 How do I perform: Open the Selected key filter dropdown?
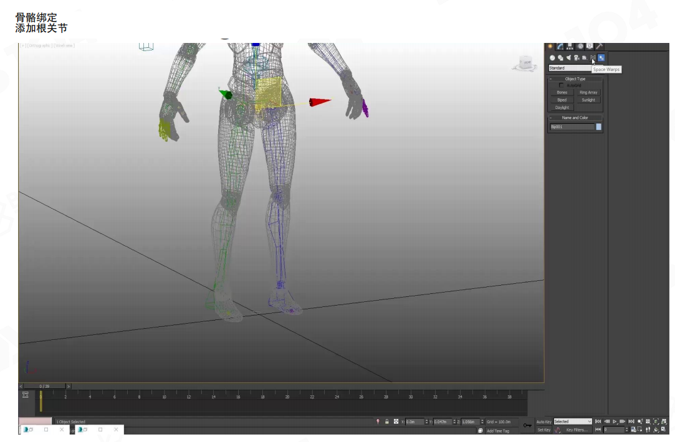coord(572,421)
